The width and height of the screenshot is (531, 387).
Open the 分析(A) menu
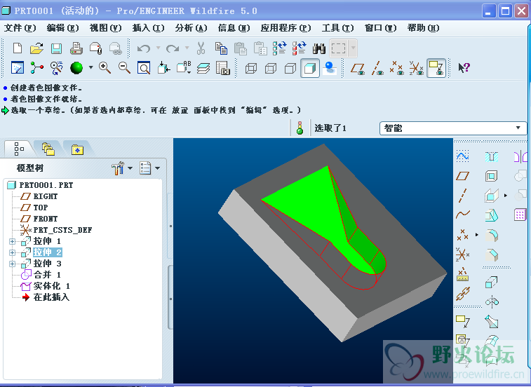coord(191,28)
